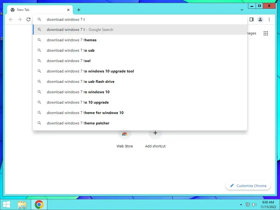
Task: Show hidden system tray icons
Action: pyautogui.click(x=241, y=205)
